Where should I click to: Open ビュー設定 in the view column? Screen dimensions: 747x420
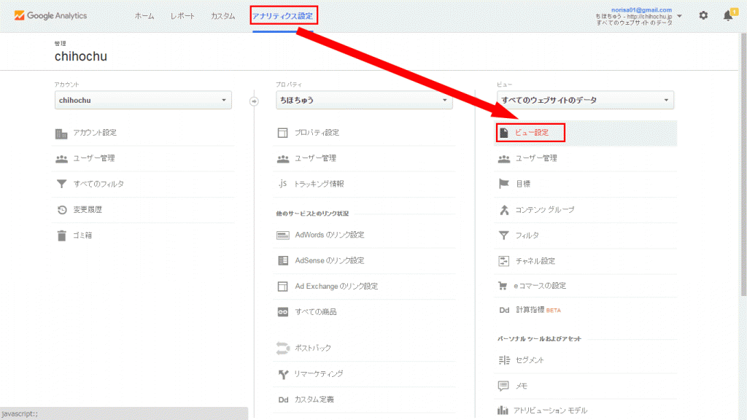click(530, 133)
